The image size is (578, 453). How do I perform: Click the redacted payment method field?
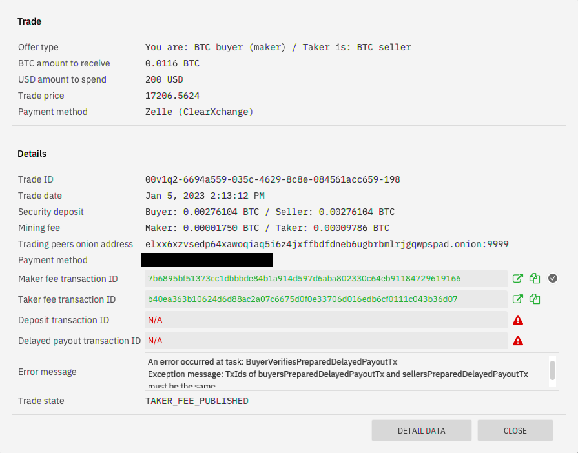(208, 259)
